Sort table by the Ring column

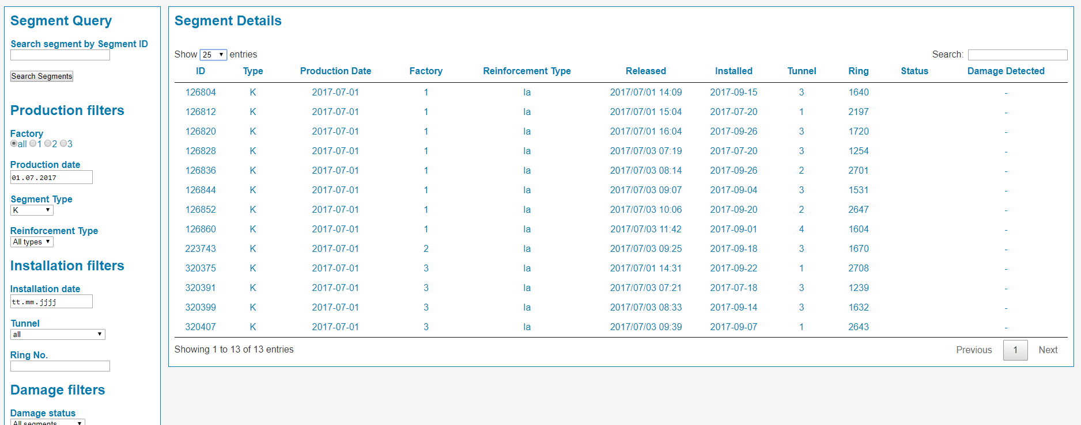tap(858, 71)
